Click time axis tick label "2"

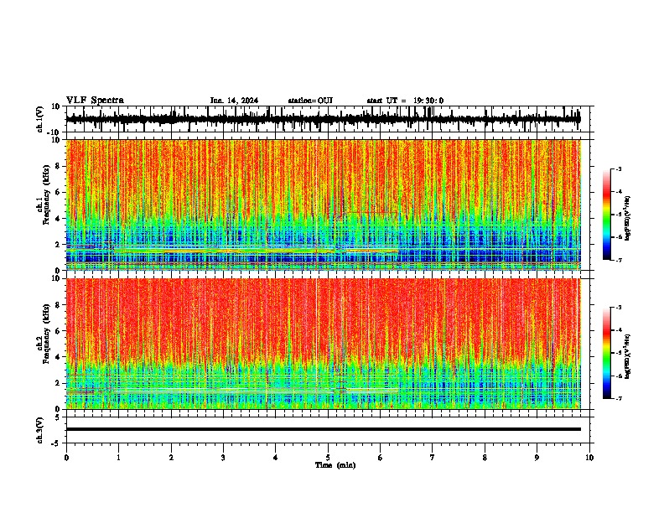point(171,458)
